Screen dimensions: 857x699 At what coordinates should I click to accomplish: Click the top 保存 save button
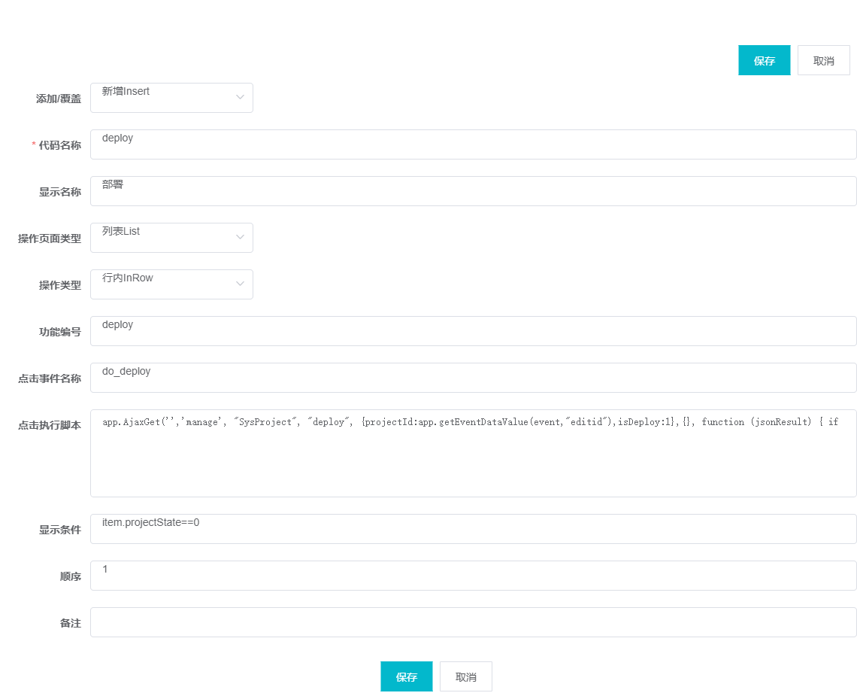764,60
